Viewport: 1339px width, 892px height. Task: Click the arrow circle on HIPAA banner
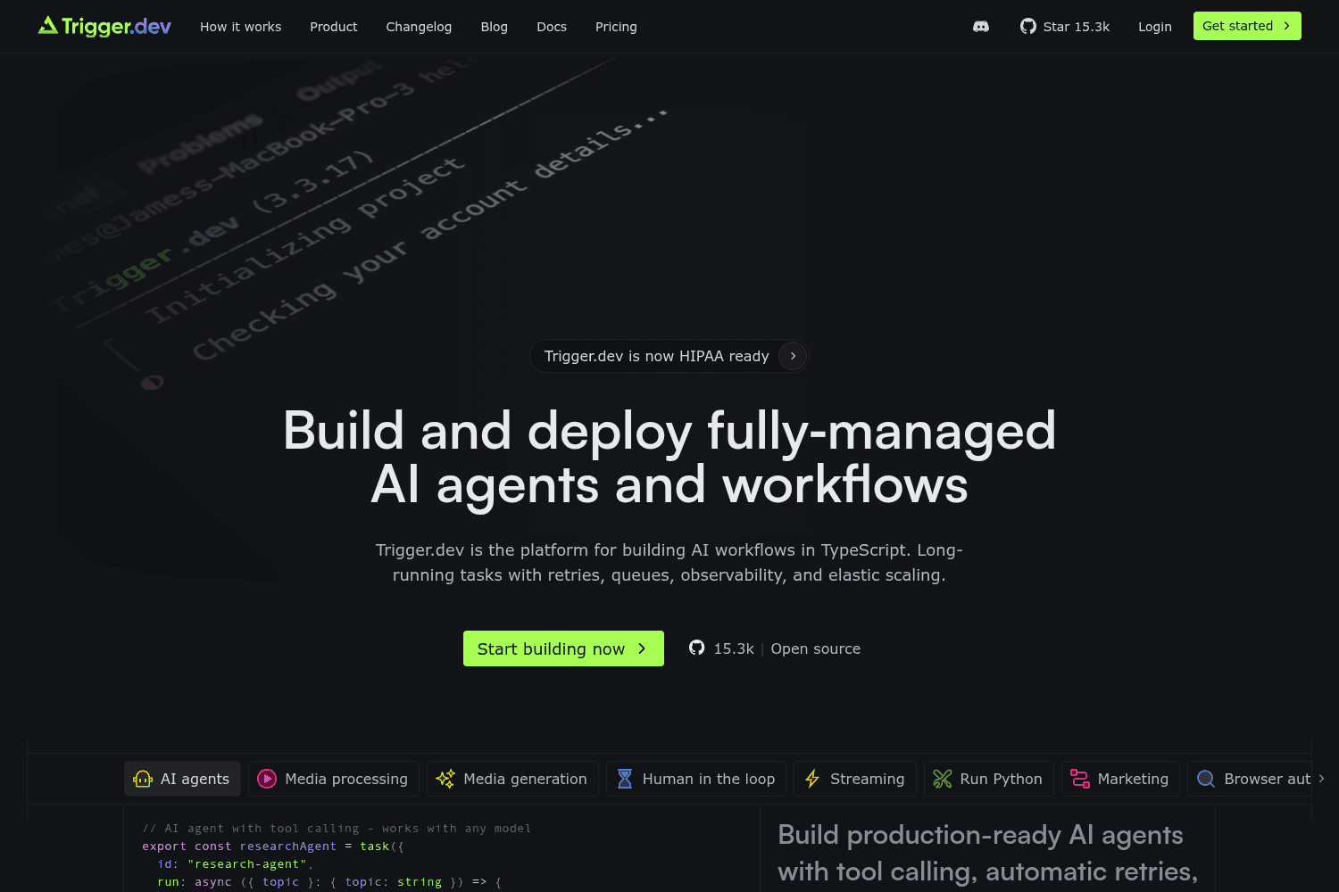pyautogui.click(x=793, y=356)
